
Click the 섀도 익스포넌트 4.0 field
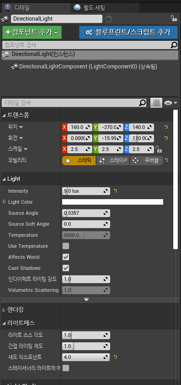tap(86, 357)
